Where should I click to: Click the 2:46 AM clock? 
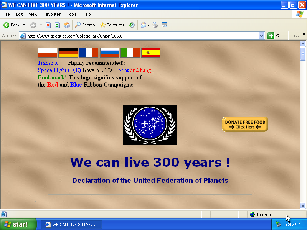click(x=293, y=224)
